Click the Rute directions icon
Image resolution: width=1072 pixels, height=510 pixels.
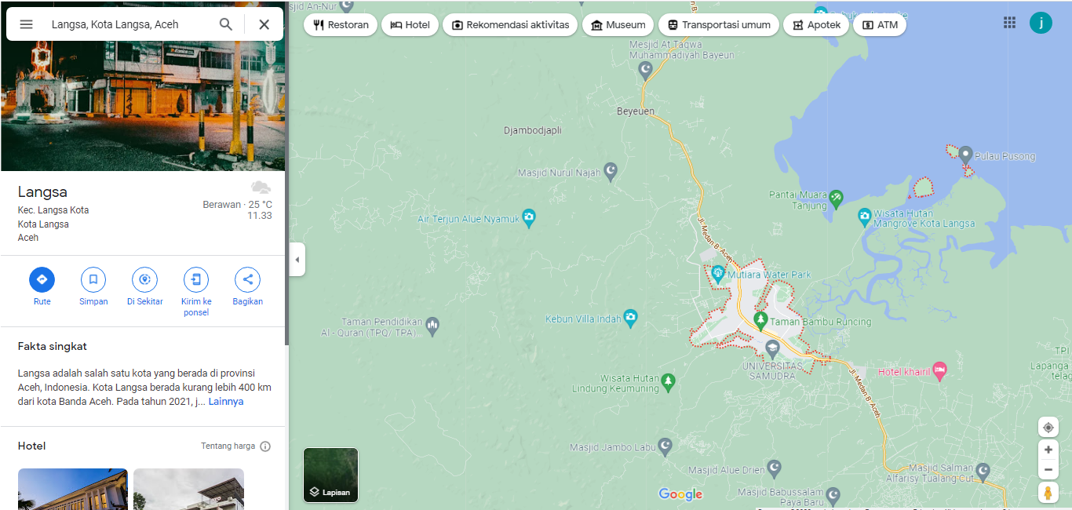click(x=42, y=279)
